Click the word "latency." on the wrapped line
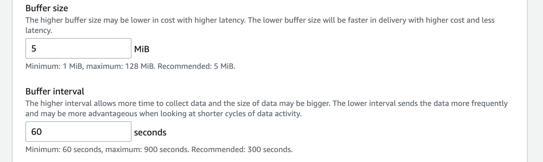The height and width of the screenshot is (162, 543). (39, 30)
